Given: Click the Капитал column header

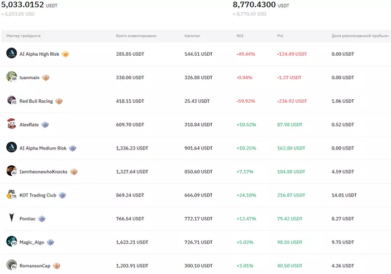Looking at the screenshot, I should point(192,36).
